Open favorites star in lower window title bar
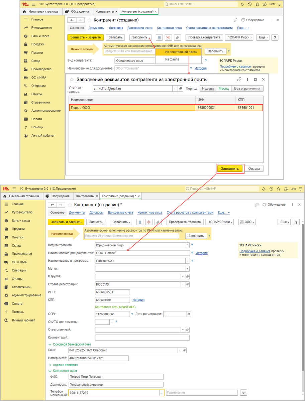Image resolution: width=305 pixels, height=401 pixels. (x=279, y=189)
